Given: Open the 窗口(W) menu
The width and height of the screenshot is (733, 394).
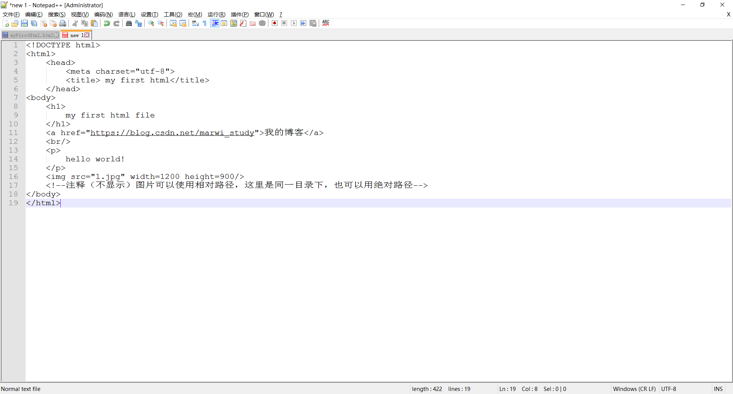Looking at the screenshot, I should (x=264, y=14).
